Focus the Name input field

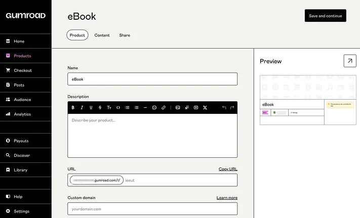coord(152,79)
